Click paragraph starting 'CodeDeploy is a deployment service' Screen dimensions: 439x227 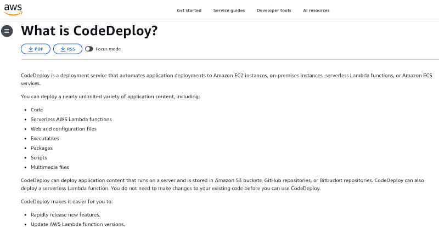[227, 80]
